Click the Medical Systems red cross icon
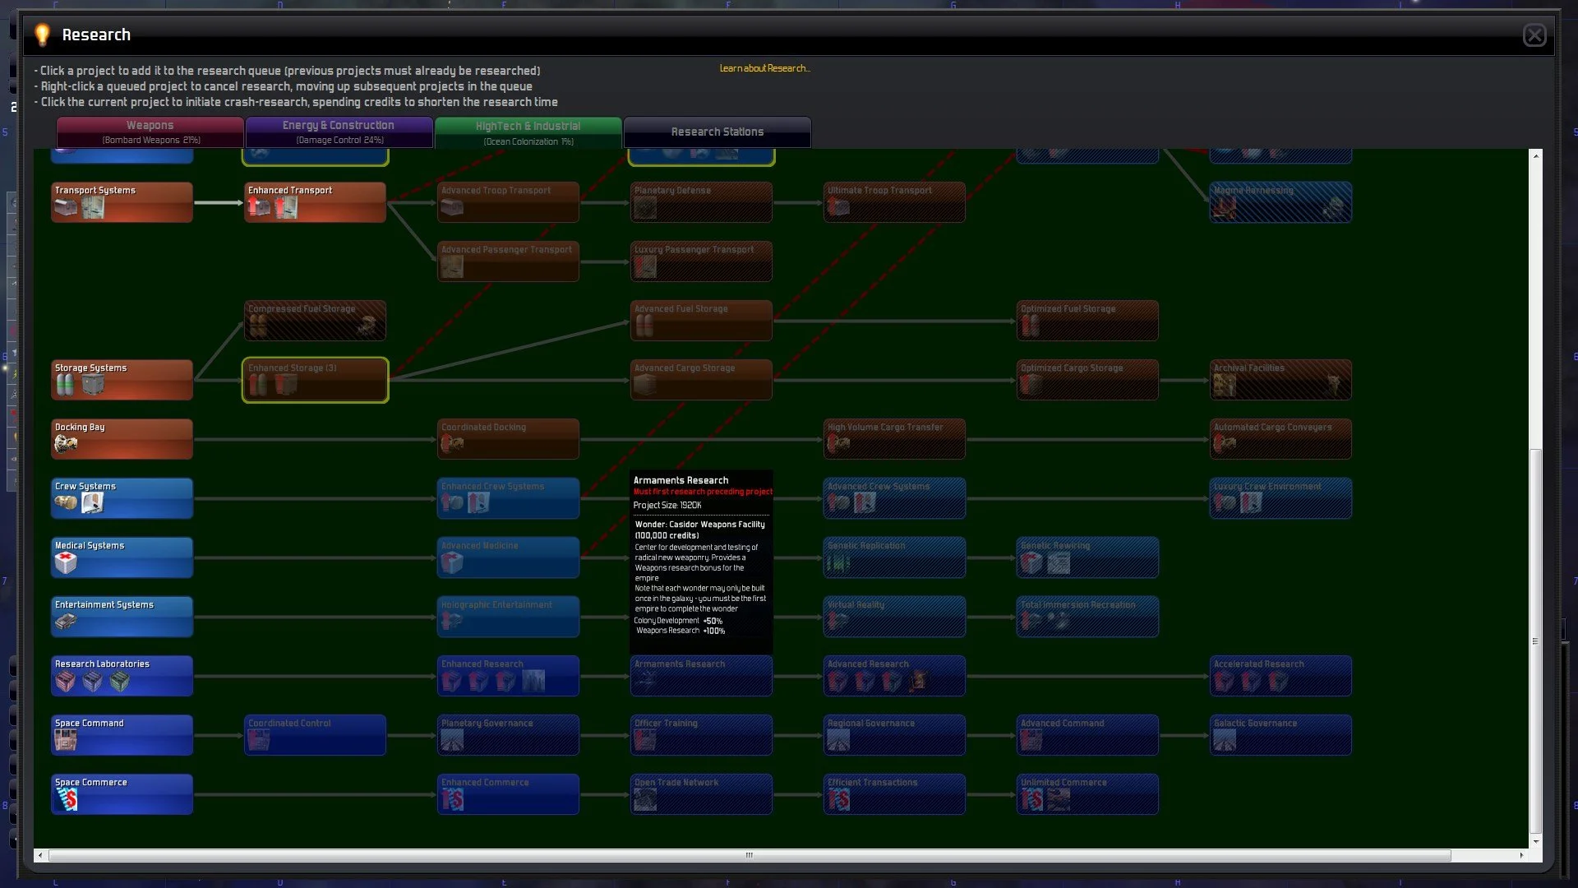The width and height of the screenshot is (1578, 888). 66,562
